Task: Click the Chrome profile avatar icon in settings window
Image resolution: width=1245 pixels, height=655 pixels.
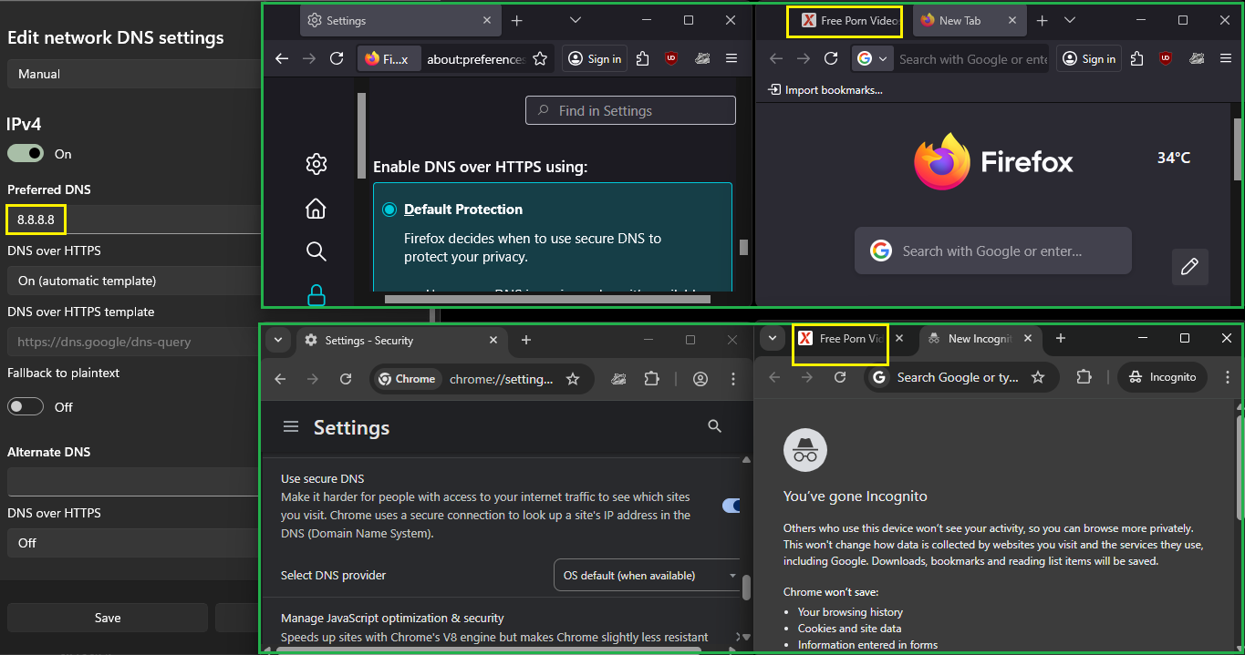Action: [x=700, y=379]
